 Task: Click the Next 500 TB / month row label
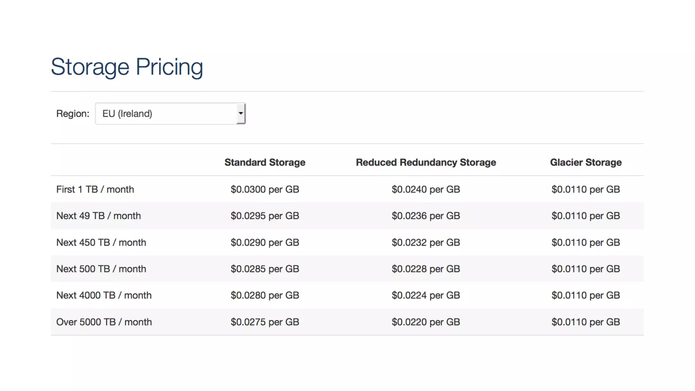tap(101, 269)
